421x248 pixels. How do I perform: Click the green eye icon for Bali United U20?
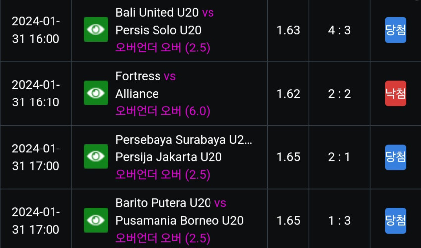point(96,30)
